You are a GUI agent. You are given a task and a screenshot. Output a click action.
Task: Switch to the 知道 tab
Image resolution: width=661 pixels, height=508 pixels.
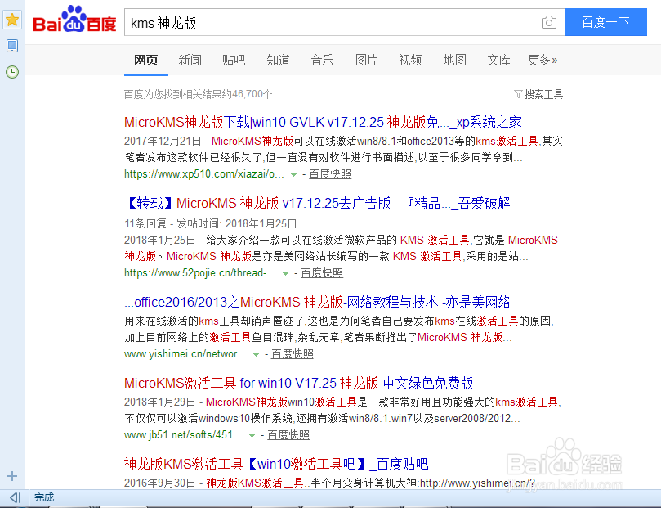[279, 61]
